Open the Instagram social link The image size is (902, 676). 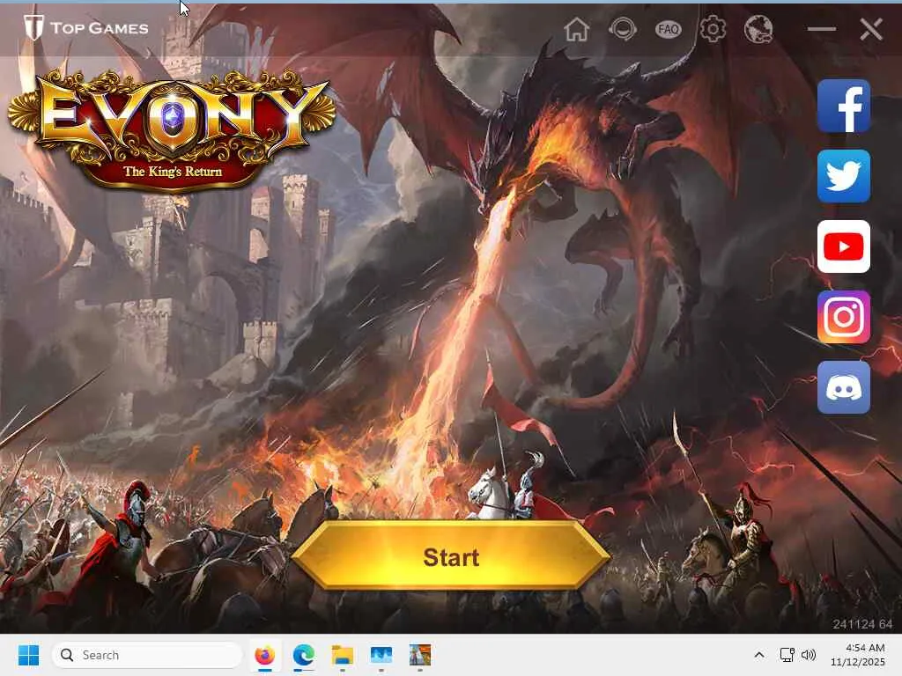click(x=843, y=317)
